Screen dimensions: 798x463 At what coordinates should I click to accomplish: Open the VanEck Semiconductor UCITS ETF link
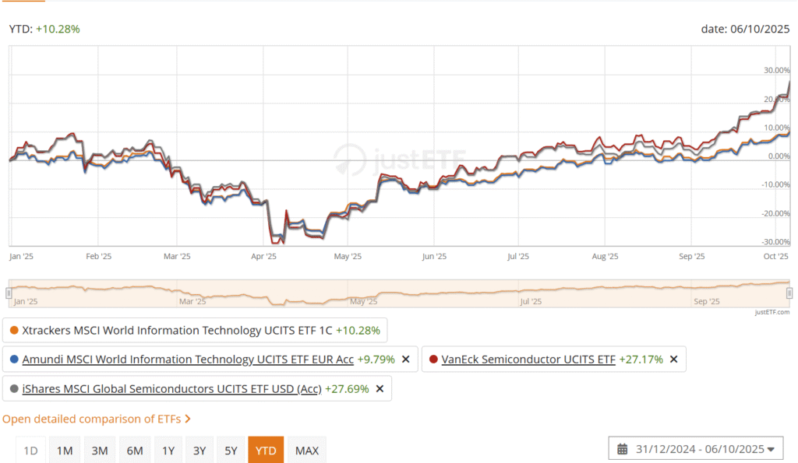pos(528,360)
